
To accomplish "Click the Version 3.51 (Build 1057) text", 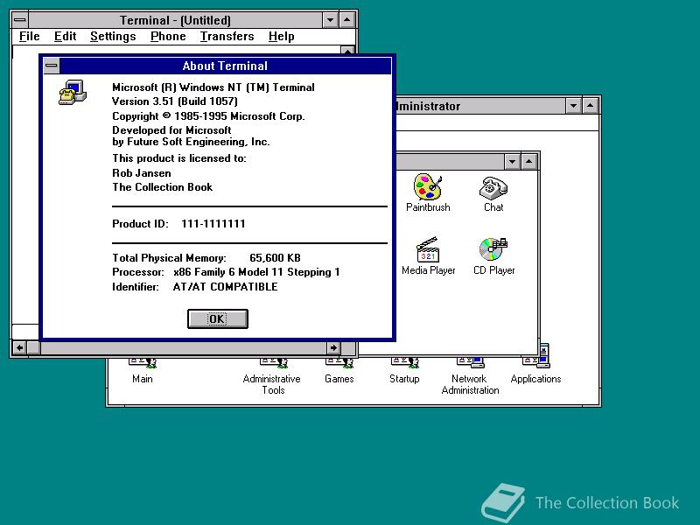I will [174, 101].
